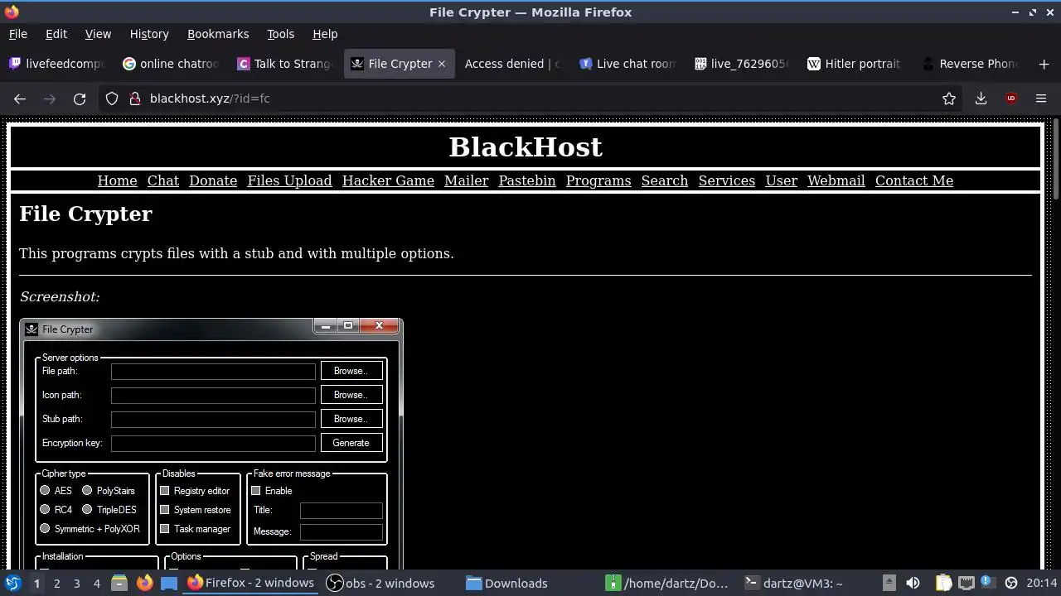Image resolution: width=1061 pixels, height=596 pixels.
Task: Open the removable media eject icon
Action: click(889, 583)
